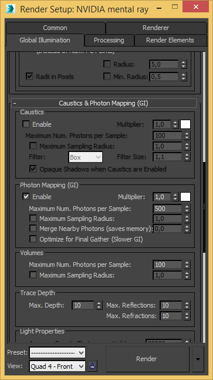213x380 pixels.
Task: Click Photon Mapping Multiplier white color swatch
Action: [x=185, y=197]
